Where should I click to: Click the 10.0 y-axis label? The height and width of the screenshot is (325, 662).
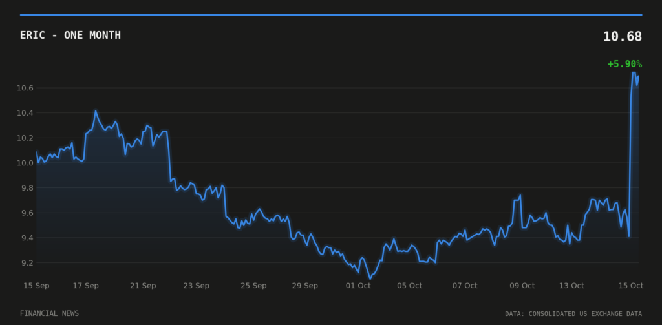(25, 163)
